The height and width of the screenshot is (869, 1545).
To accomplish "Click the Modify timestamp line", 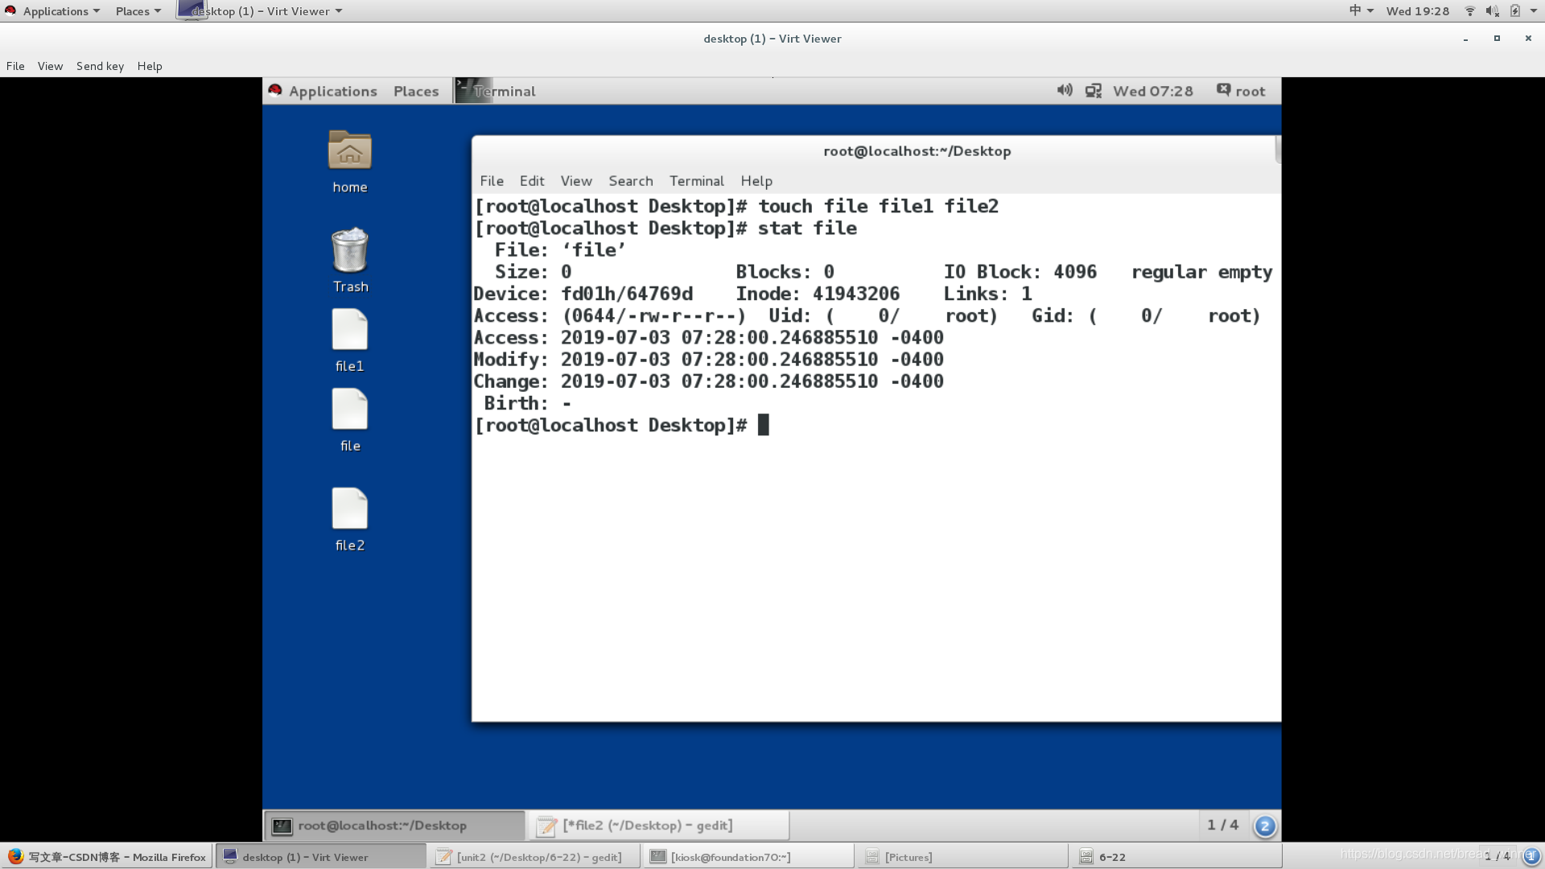I will (x=708, y=360).
